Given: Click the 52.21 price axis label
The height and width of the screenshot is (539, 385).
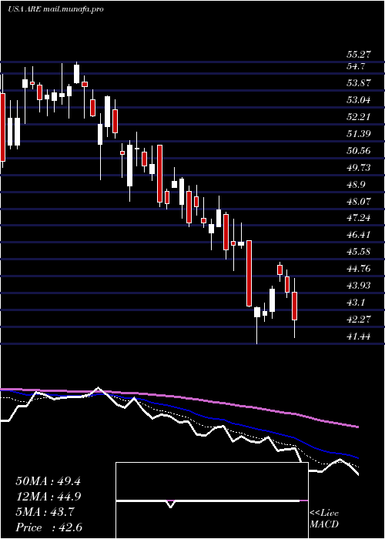Looking at the screenshot, I should 359,117.
